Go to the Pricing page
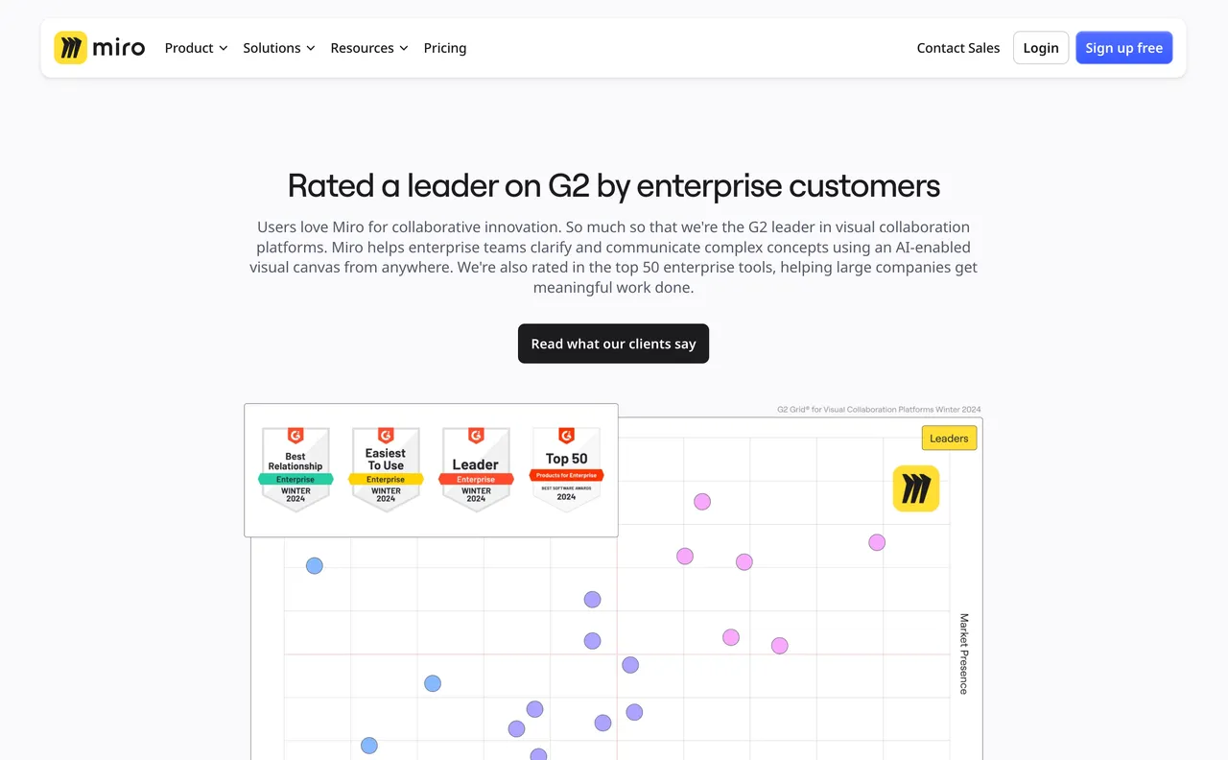 pos(445,48)
